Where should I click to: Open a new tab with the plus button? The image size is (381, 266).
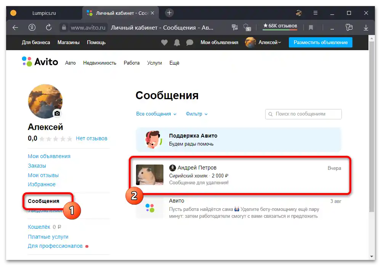tap(170, 13)
